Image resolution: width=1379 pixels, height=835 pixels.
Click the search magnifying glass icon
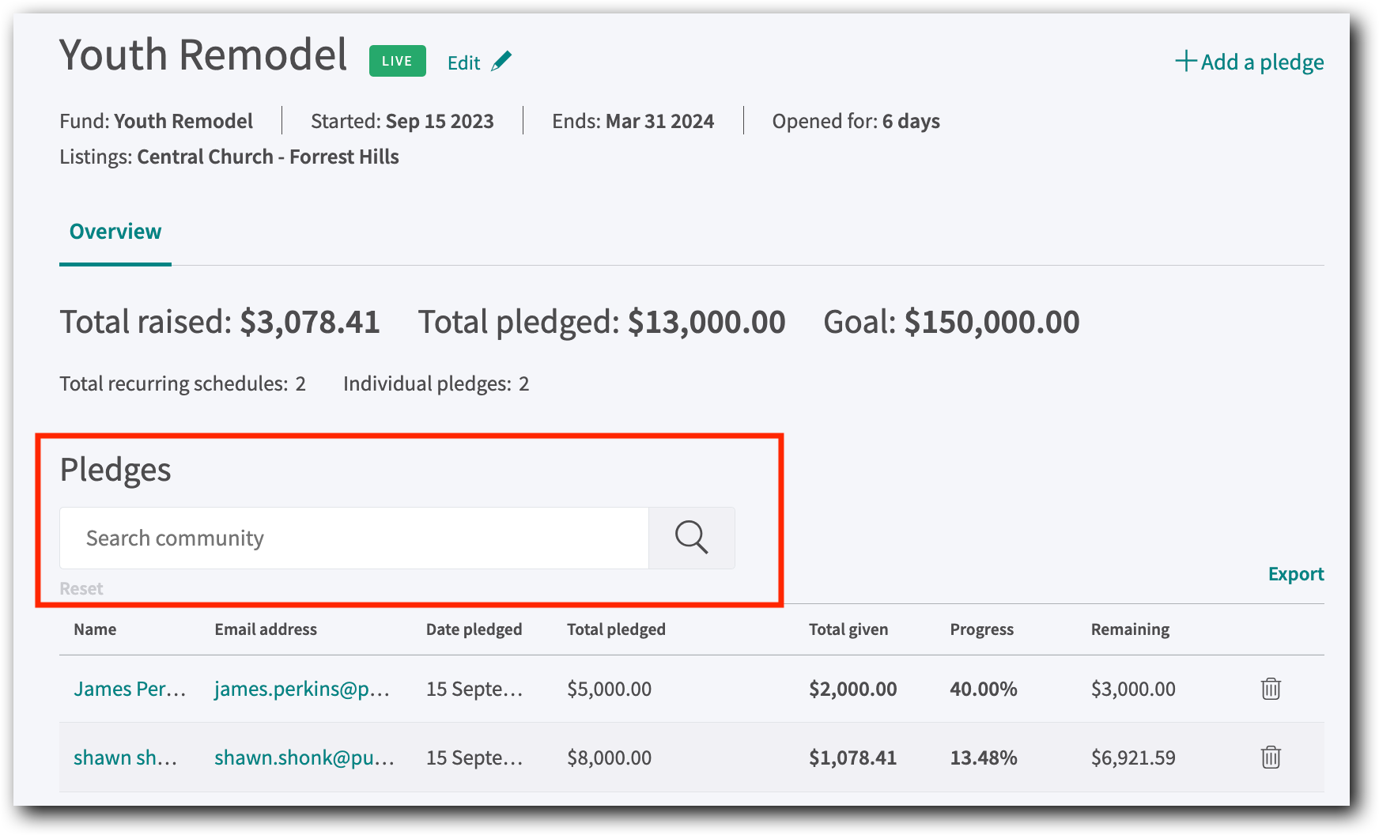point(692,538)
